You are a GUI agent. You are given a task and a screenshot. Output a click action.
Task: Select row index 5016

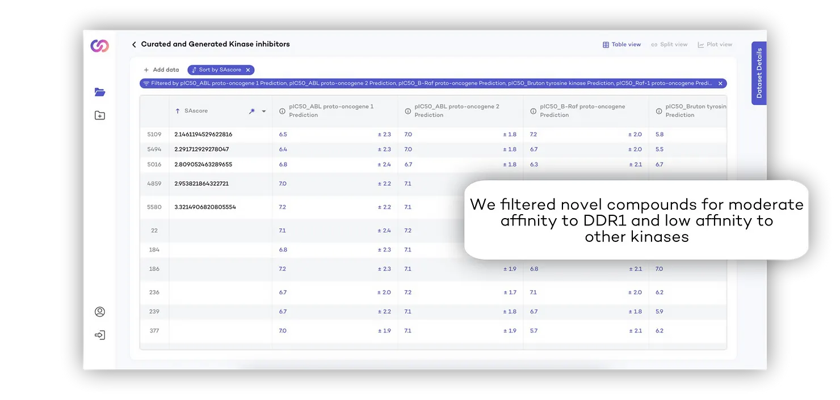point(154,164)
